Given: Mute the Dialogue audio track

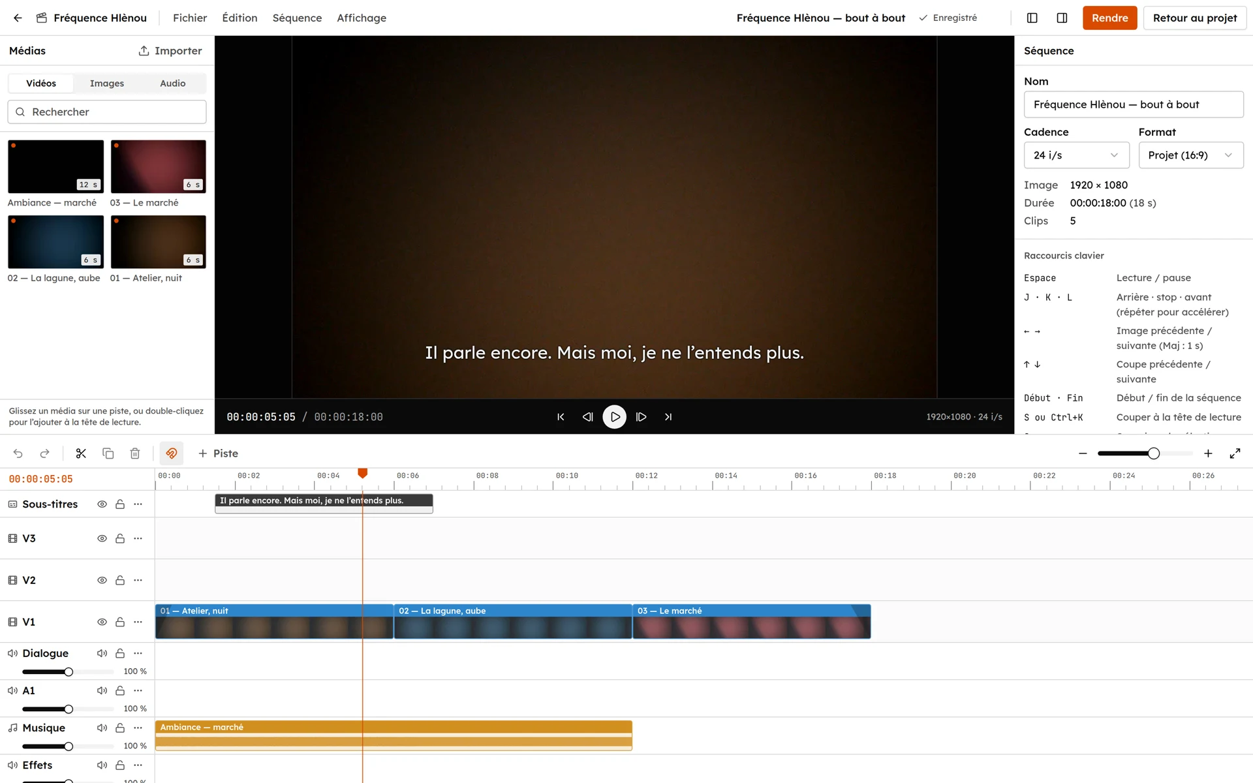Looking at the screenshot, I should click(x=102, y=653).
